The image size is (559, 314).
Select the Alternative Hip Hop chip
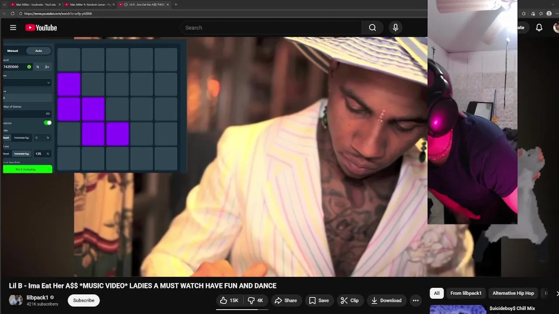coord(513,293)
